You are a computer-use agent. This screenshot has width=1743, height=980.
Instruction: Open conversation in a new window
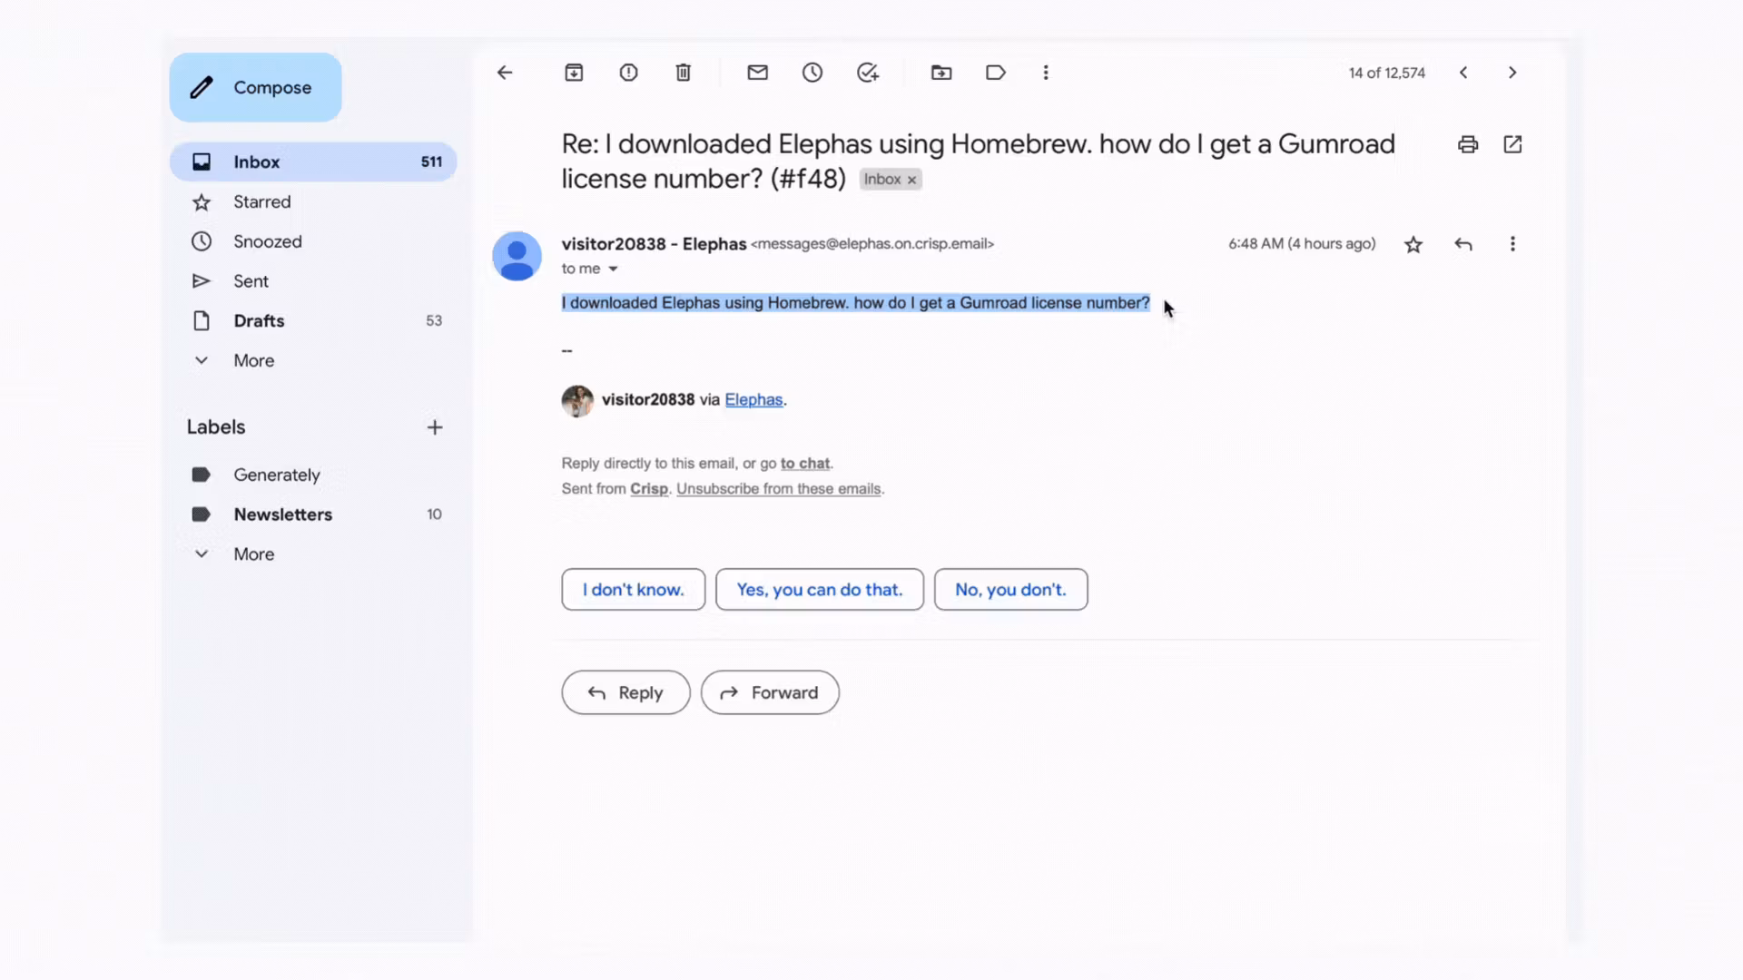(x=1512, y=144)
